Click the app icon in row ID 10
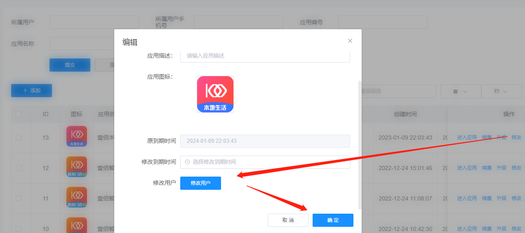The height and width of the screenshot is (233, 525). 77,225
